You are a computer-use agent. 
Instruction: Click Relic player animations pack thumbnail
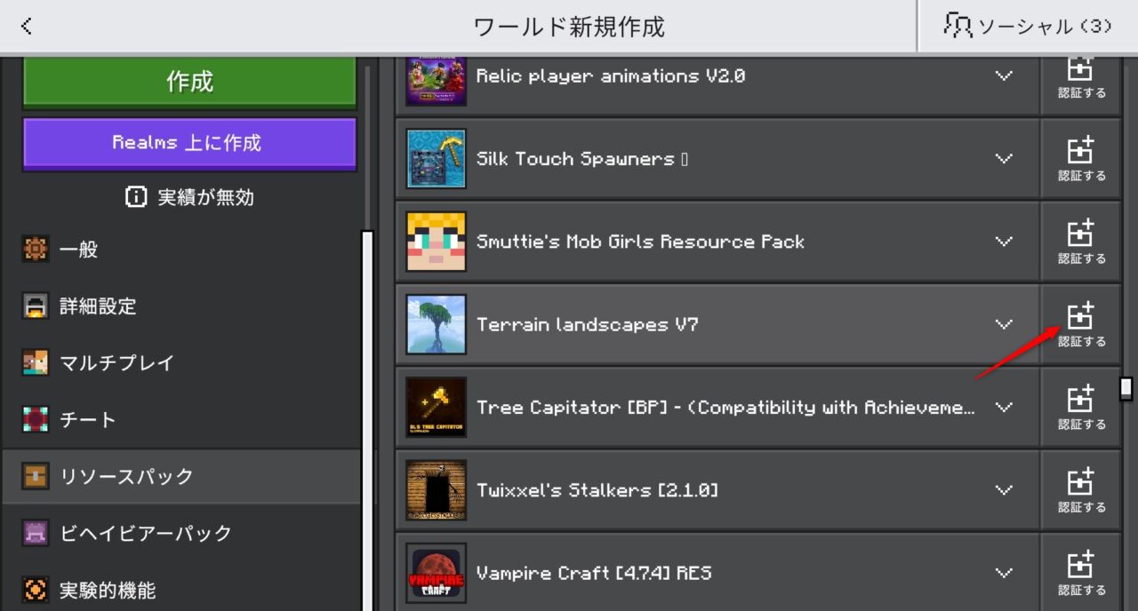[x=436, y=80]
